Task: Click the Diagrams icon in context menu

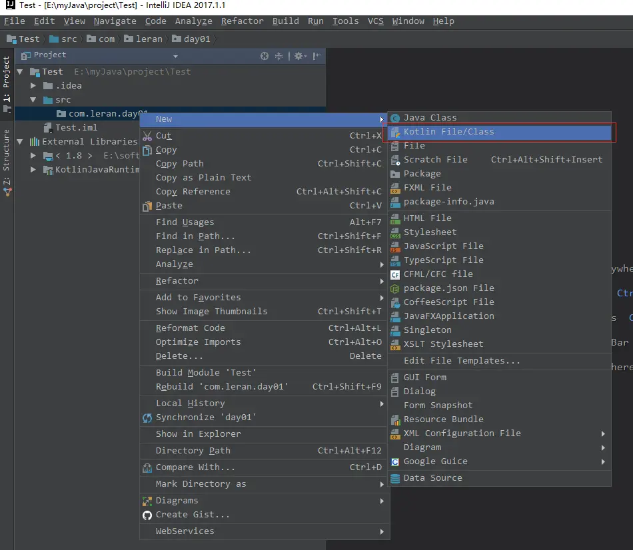Action: tap(147, 501)
